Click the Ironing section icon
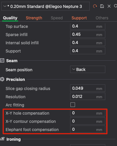117x146 pixels. [2, 139]
